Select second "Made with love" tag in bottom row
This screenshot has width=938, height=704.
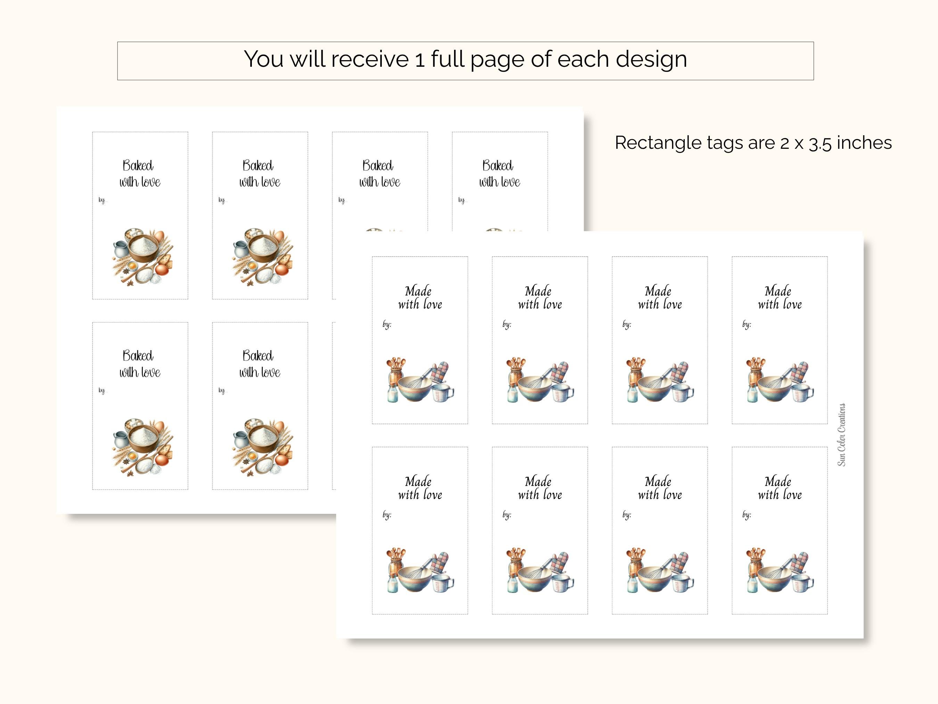(540, 531)
